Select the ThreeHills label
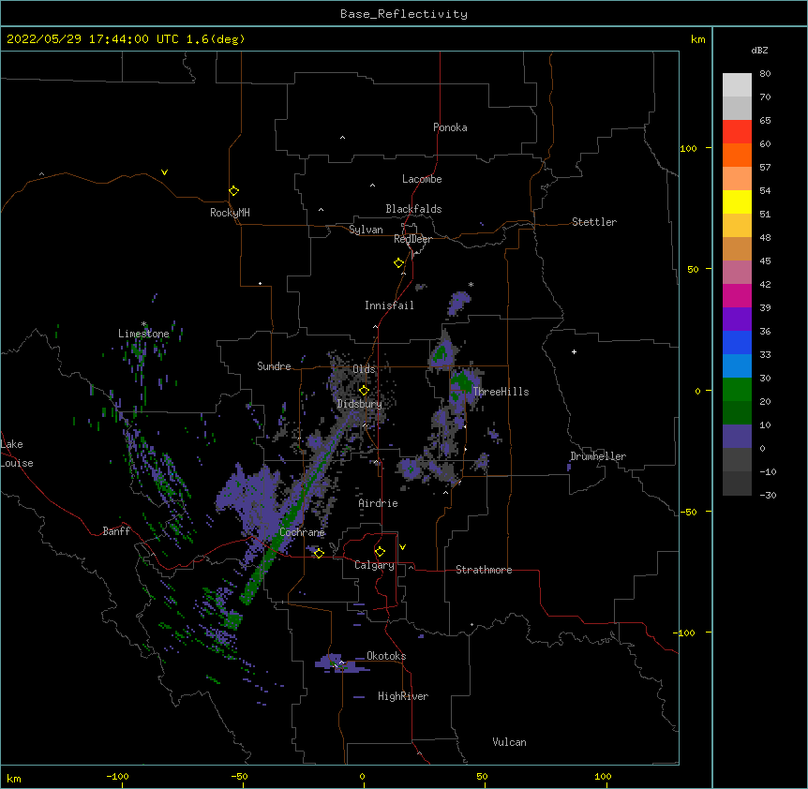The height and width of the screenshot is (789, 808). (x=501, y=392)
